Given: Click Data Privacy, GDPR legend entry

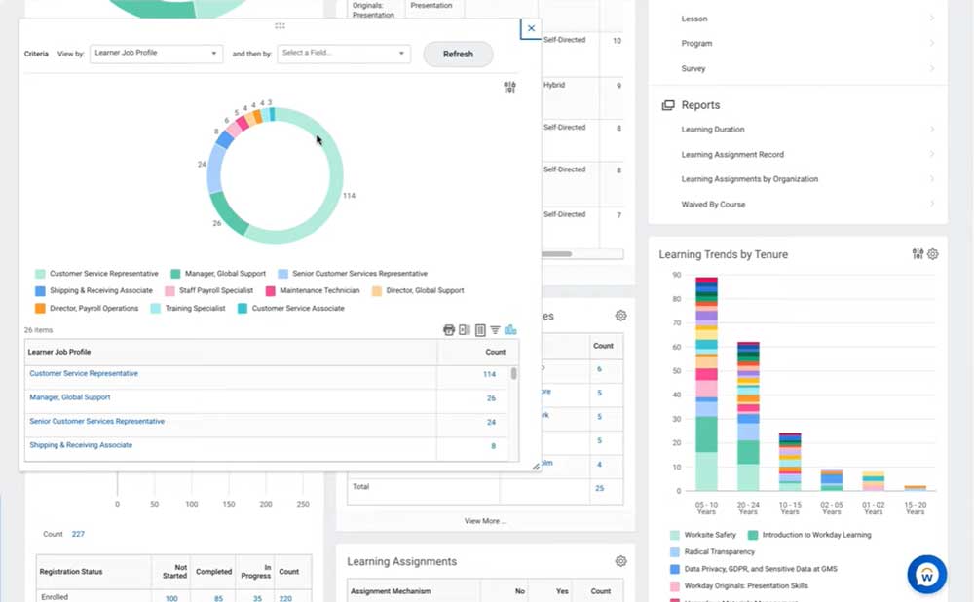Looking at the screenshot, I should 754,569.
